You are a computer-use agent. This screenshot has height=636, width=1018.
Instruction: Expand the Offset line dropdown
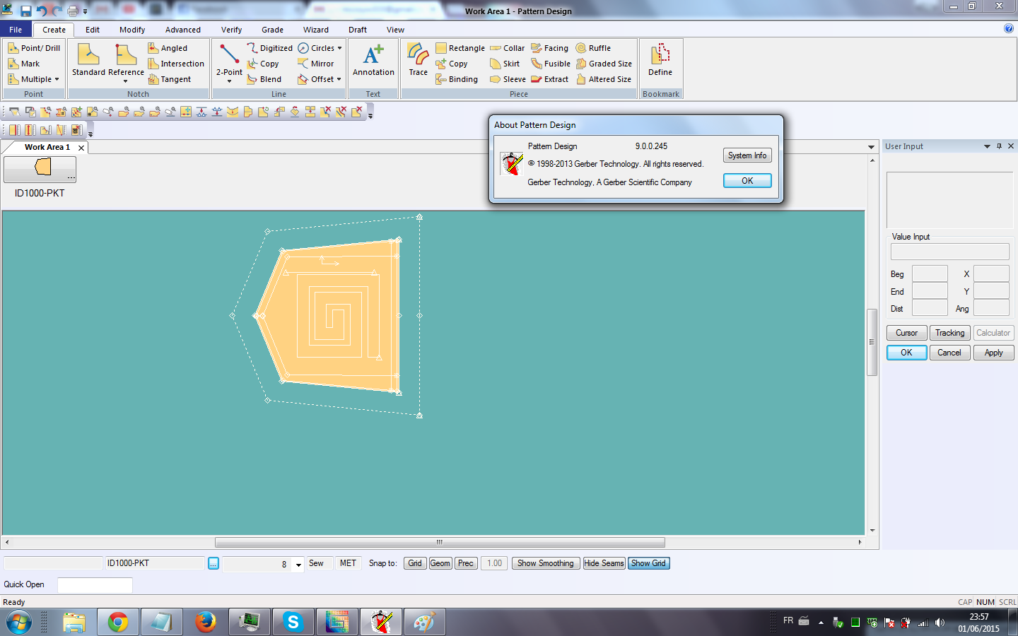point(339,79)
